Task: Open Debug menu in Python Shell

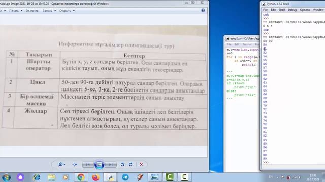Action: pyautogui.click(x=292, y=10)
